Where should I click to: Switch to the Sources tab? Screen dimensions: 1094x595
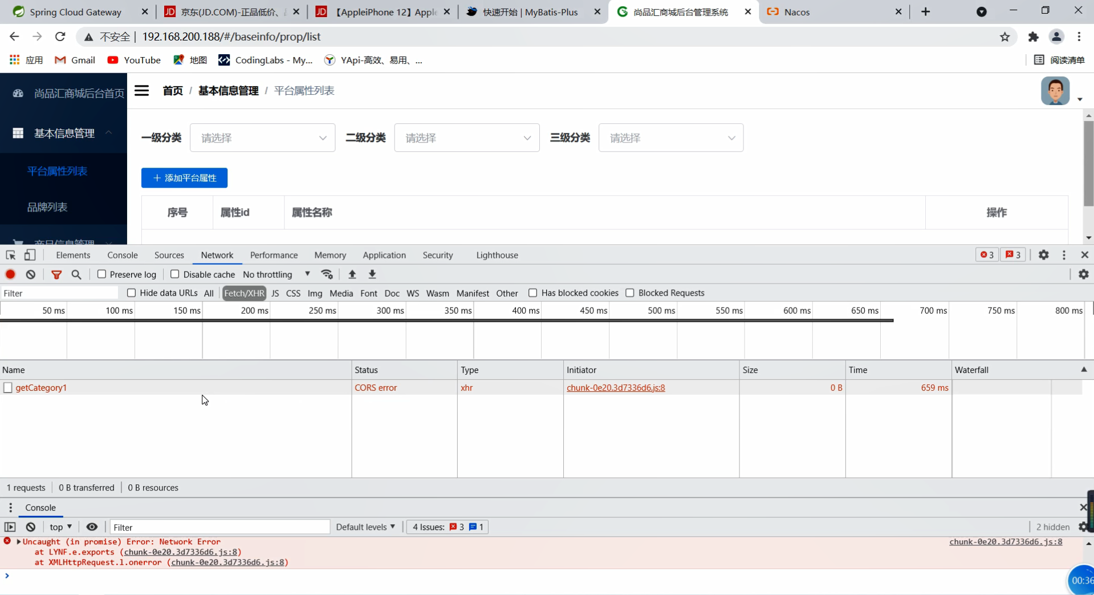pyautogui.click(x=169, y=255)
